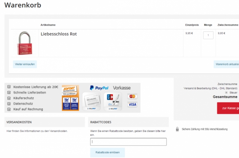This screenshot has width=239, height=158.
Task: Expand the Steuer plus icon
Action: click(226, 92)
